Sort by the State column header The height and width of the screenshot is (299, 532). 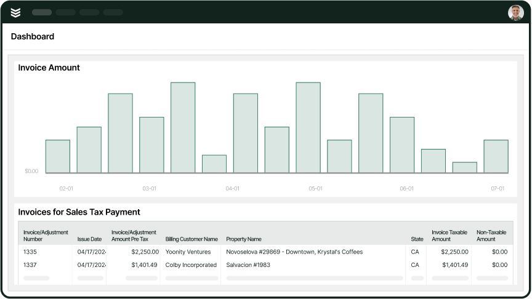[417, 239]
